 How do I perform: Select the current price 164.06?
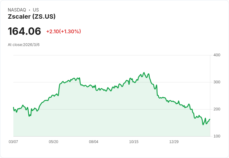(x=24, y=31)
